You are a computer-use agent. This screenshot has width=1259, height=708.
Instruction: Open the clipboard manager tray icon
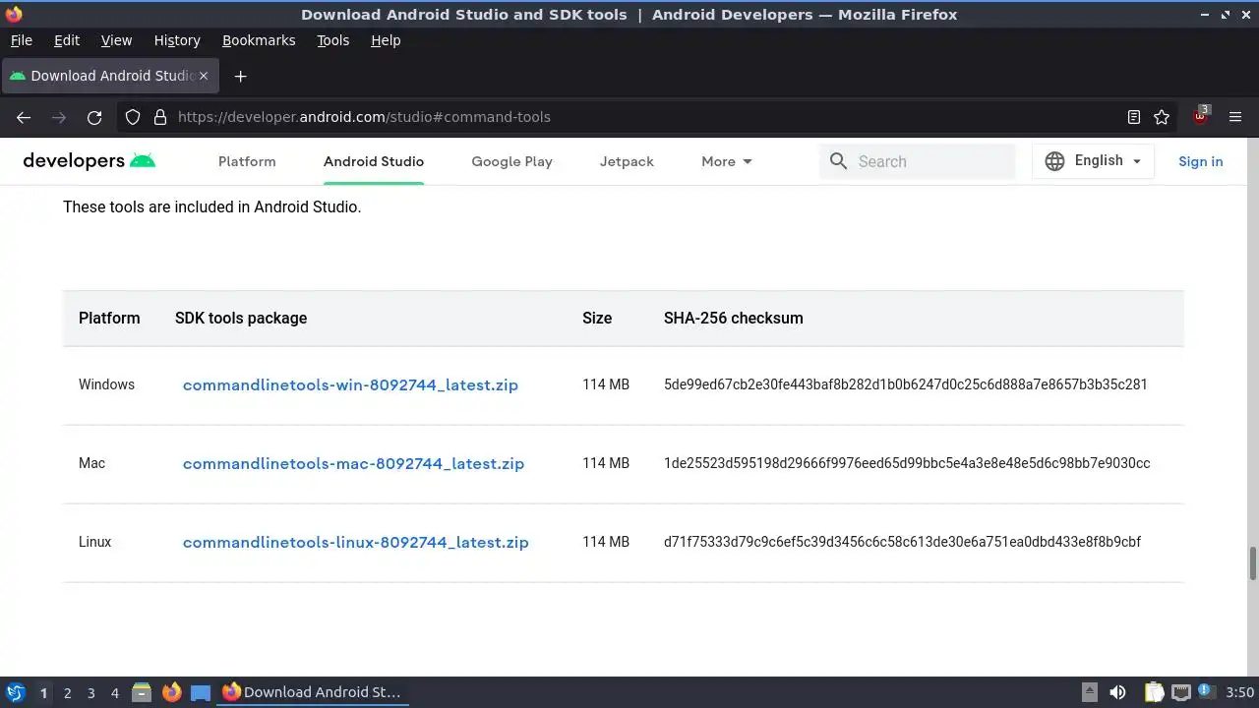click(x=1154, y=692)
